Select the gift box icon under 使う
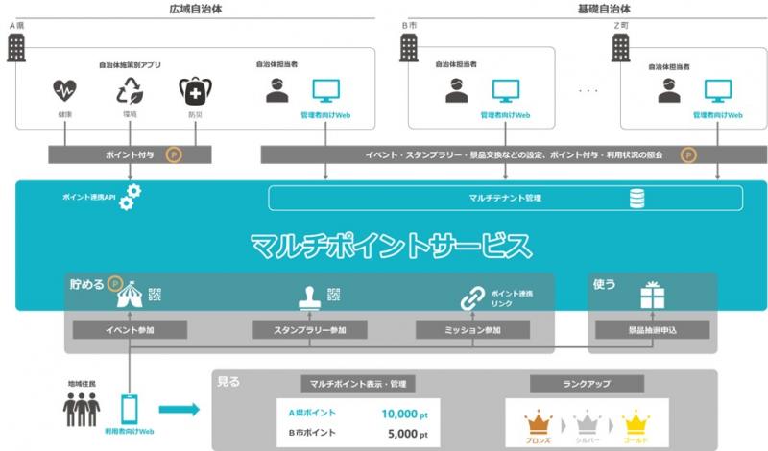Image resolution: width=768 pixels, height=451 pixels. coord(653,295)
